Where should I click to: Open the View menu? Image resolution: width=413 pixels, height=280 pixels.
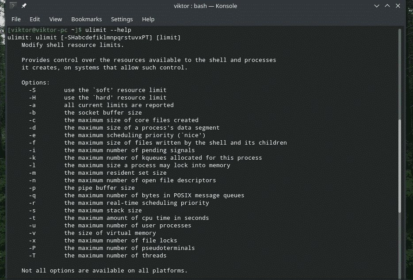tap(56, 19)
